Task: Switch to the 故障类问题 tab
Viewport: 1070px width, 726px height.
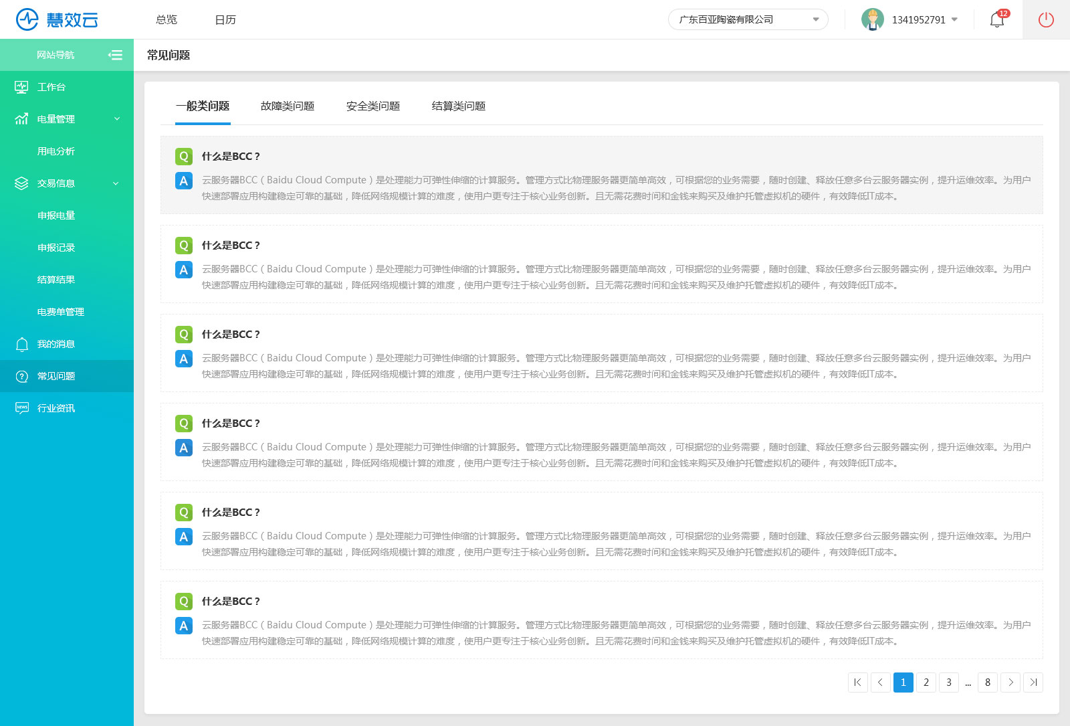Action: (288, 106)
